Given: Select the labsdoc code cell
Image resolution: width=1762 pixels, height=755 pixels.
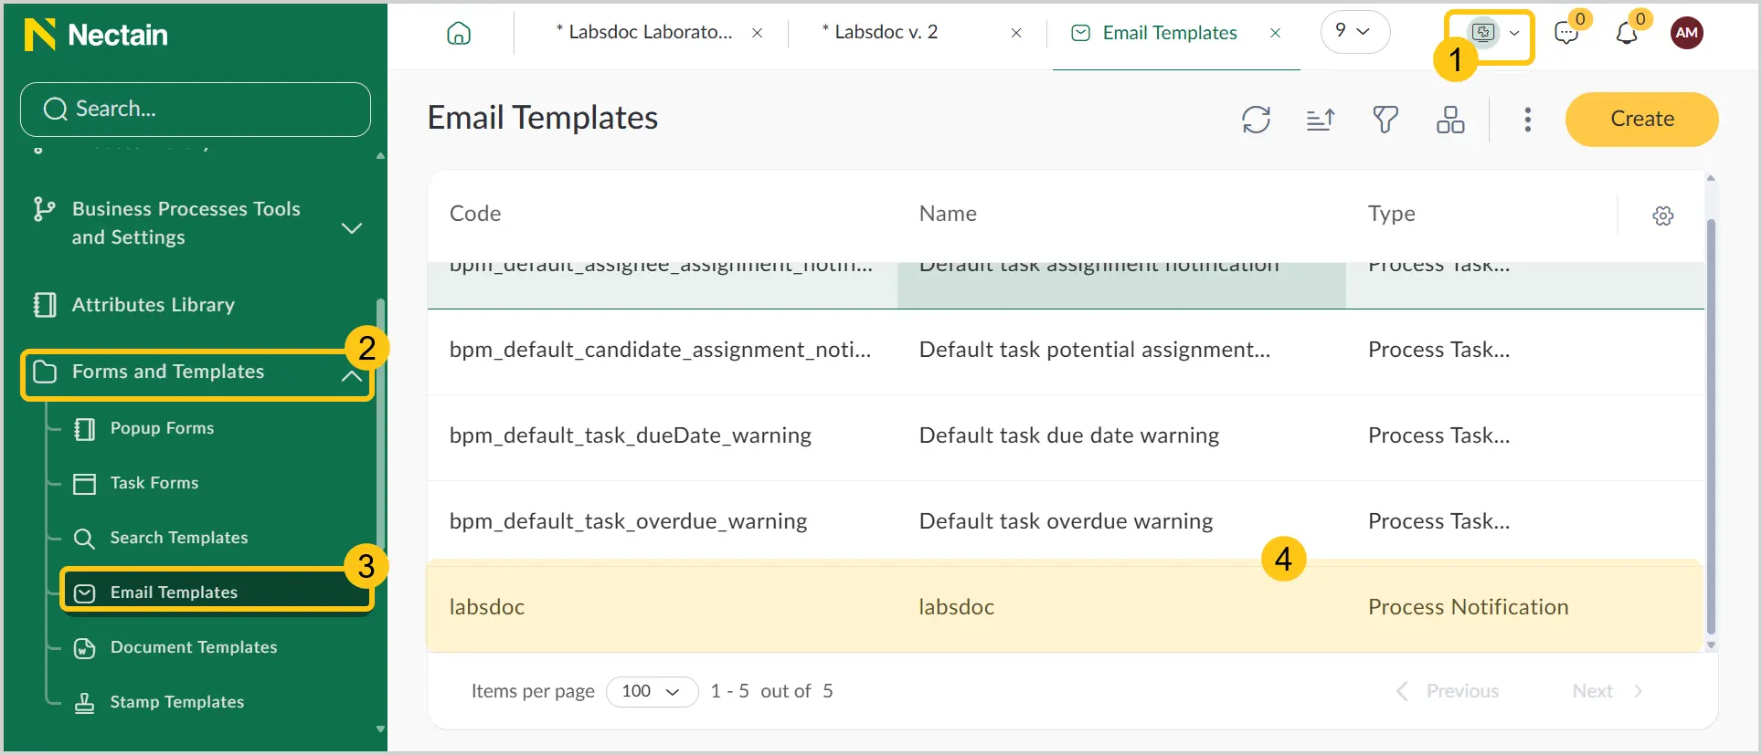Looking at the screenshot, I should 487,607.
